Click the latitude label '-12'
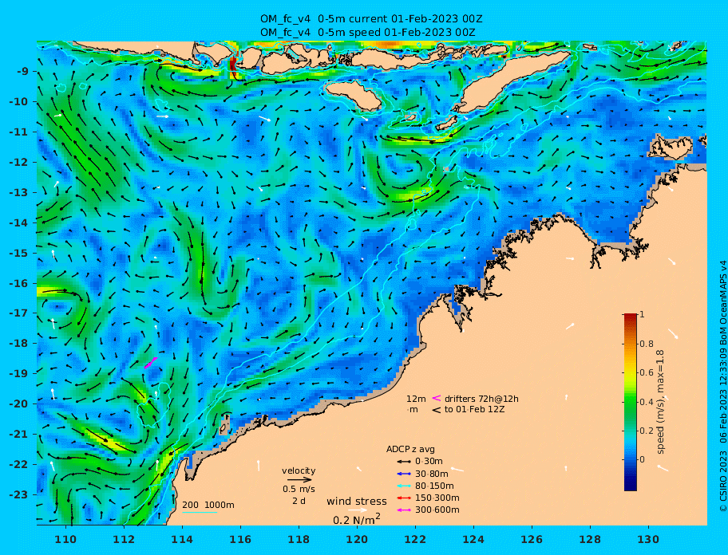 [x=20, y=163]
